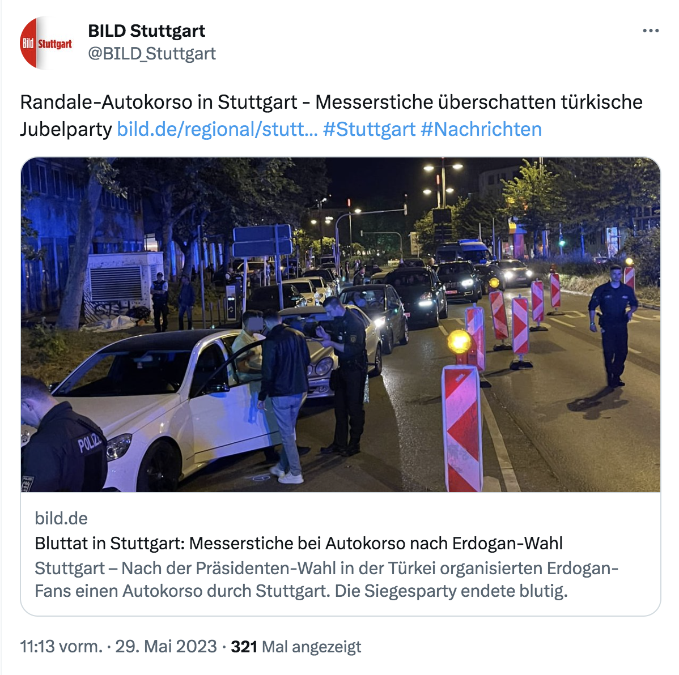Viewport: 679px width, 675px height.
Task: Open the @BILD_Stuttgart handle
Action: (x=152, y=54)
